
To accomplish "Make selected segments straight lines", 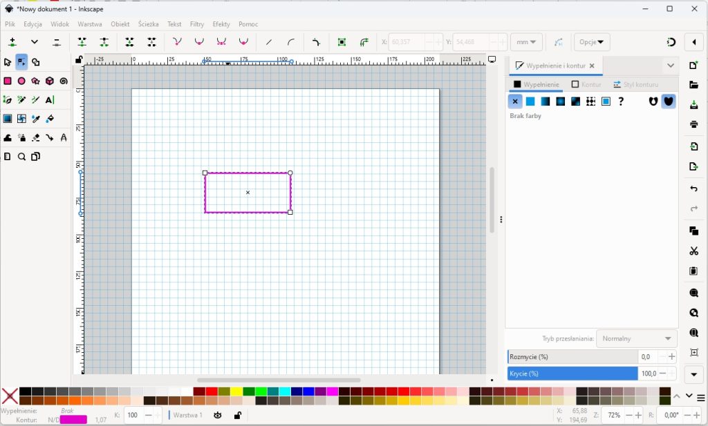I will pyautogui.click(x=269, y=42).
